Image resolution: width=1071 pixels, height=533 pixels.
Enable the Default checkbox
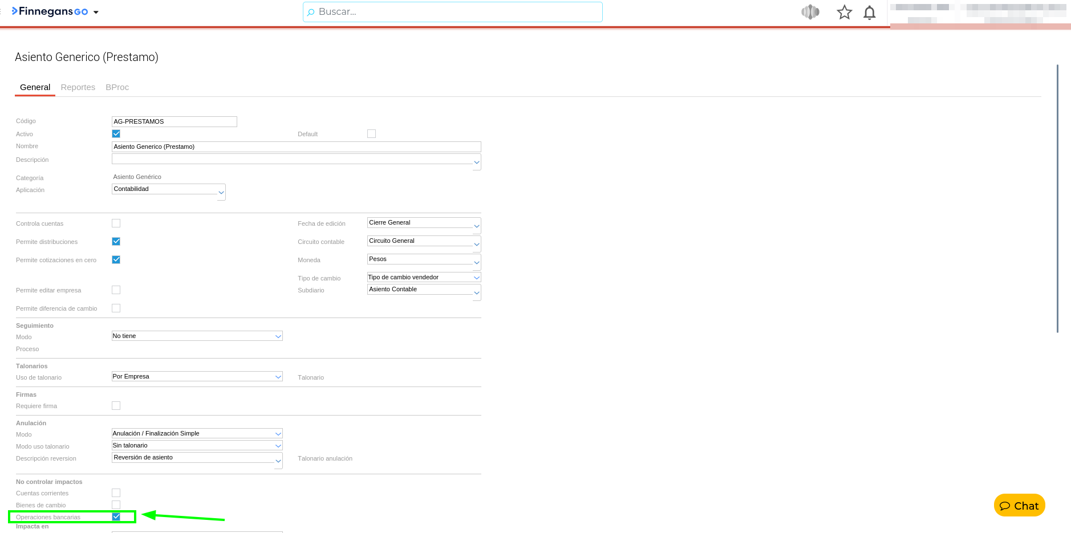tap(372, 134)
